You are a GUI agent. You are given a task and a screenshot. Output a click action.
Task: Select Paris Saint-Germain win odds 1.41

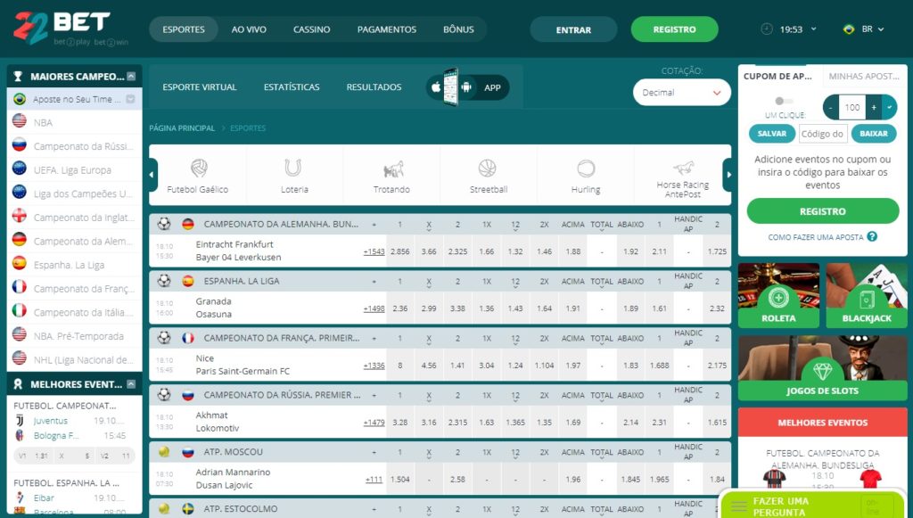457,366
